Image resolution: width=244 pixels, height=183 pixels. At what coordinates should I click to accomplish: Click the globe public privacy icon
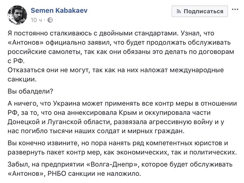50,20
